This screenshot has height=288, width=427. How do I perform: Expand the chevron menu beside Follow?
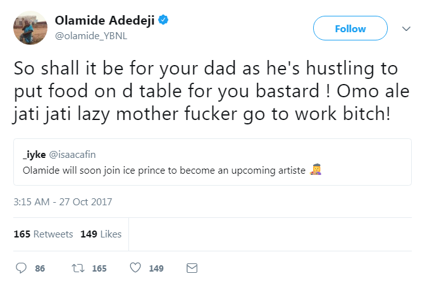point(407,29)
